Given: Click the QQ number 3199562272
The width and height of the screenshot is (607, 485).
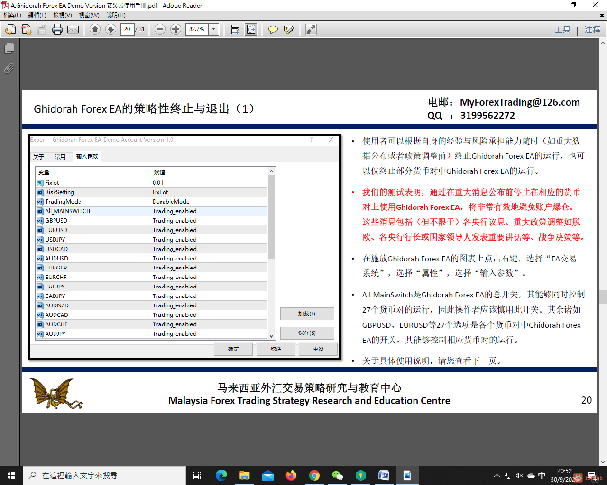Looking at the screenshot, I should pos(487,116).
